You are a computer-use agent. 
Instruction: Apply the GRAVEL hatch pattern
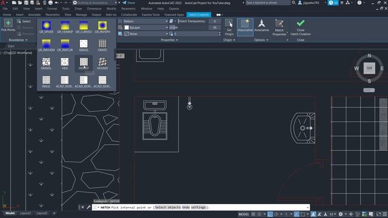[46, 64]
